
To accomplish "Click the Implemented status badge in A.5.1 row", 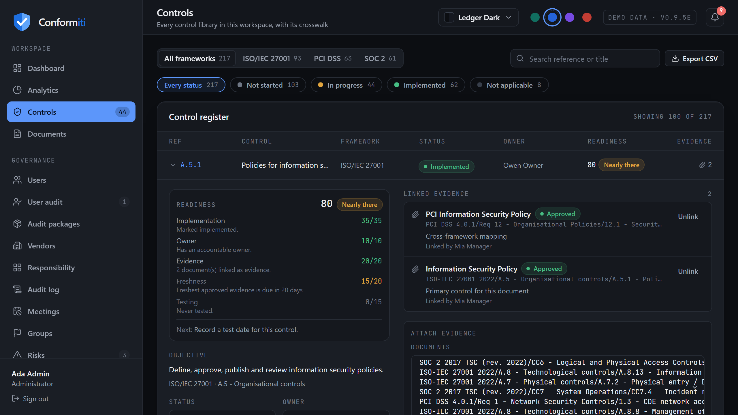I will pos(446,167).
